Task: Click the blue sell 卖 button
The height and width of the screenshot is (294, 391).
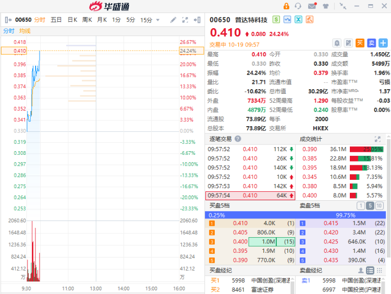Action: [372, 43]
